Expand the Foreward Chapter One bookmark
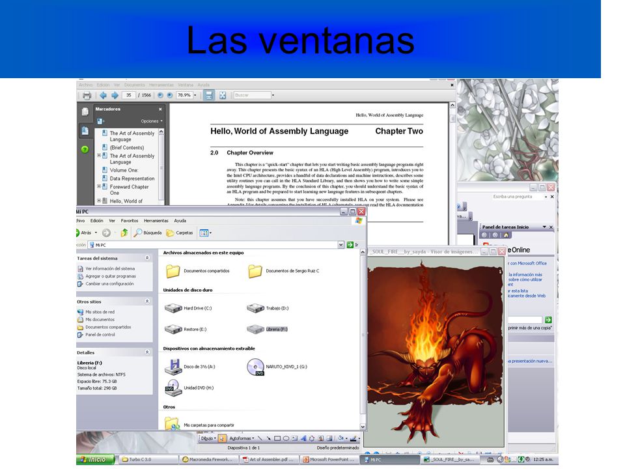This screenshot has width=625, height=469. [99, 186]
